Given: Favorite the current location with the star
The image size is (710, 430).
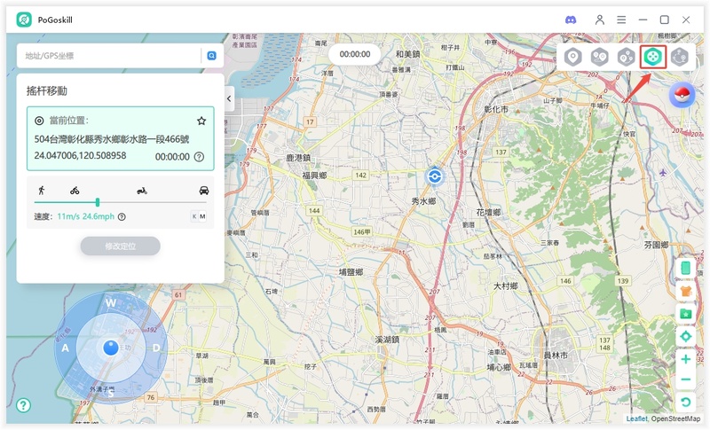Looking at the screenshot, I should pos(201,121).
